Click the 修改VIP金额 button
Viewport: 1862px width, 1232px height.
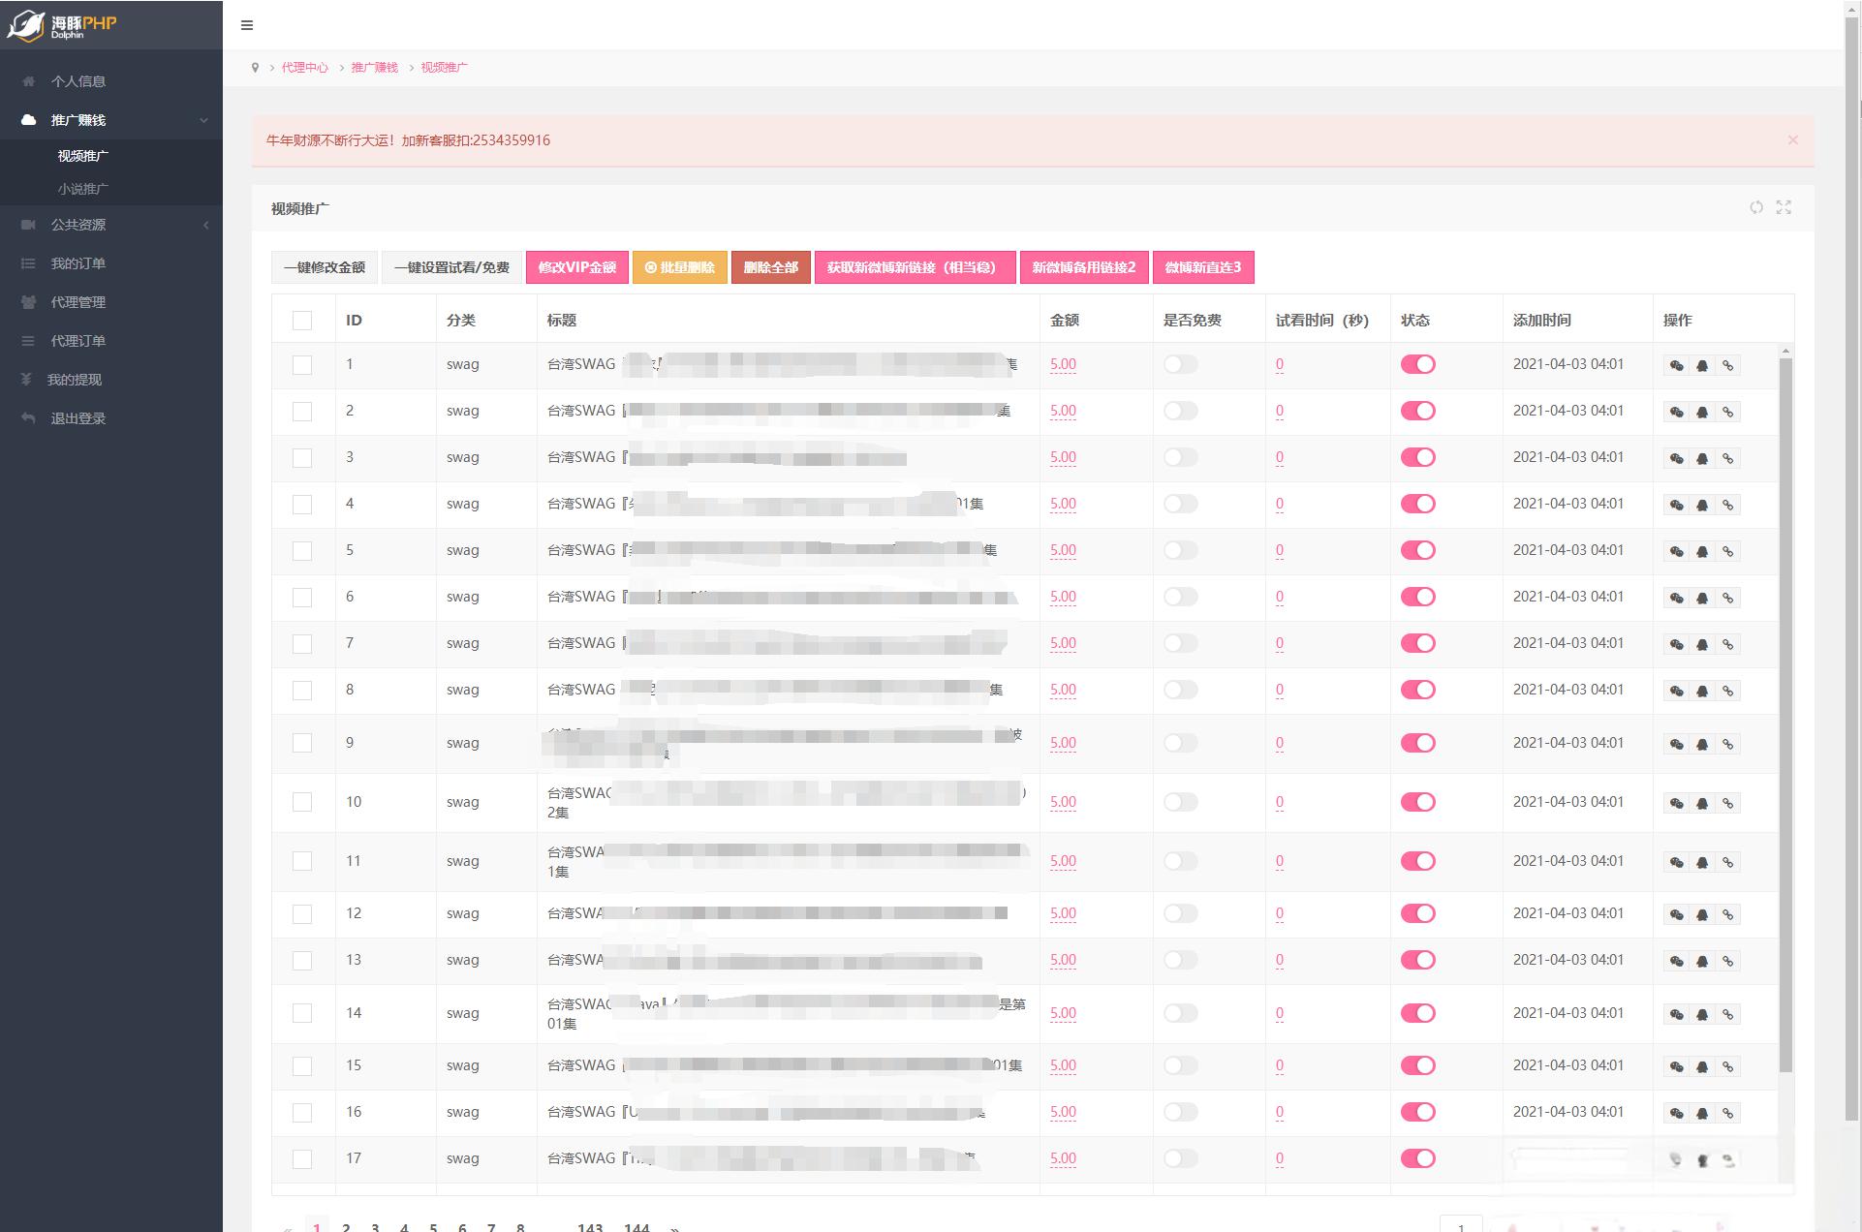[577, 267]
